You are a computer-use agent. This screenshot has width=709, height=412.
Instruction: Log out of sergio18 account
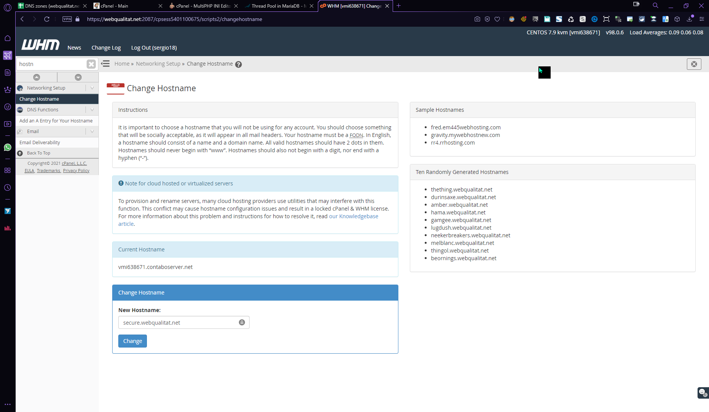pyautogui.click(x=154, y=48)
